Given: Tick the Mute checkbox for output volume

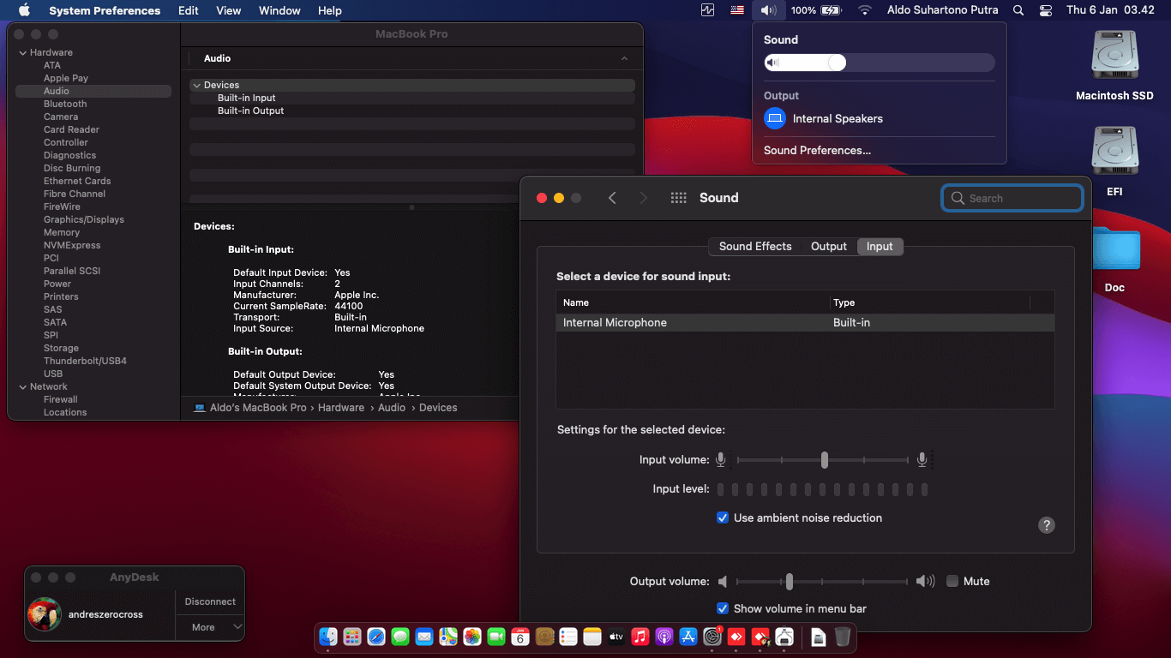Looking at the screenshot, I should coord(952,581).
